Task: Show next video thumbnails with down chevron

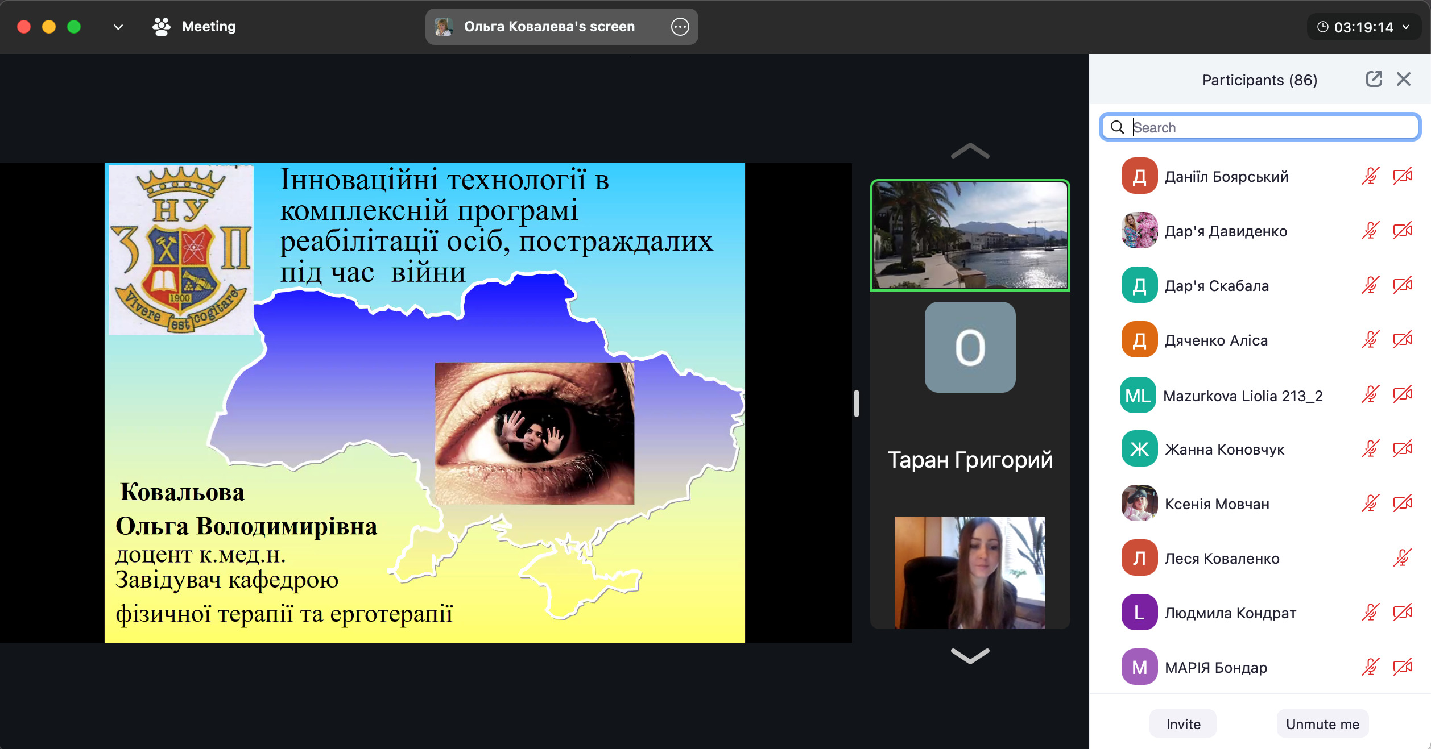Action: 970,656
